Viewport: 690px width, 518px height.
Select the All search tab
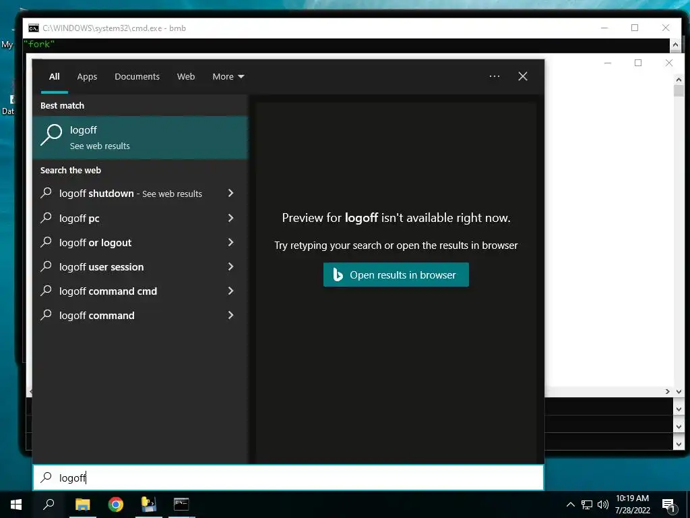[x=54, y=77]
